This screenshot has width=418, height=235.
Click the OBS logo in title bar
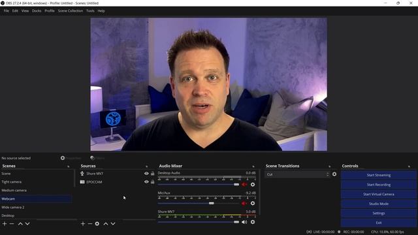[3, 3]
